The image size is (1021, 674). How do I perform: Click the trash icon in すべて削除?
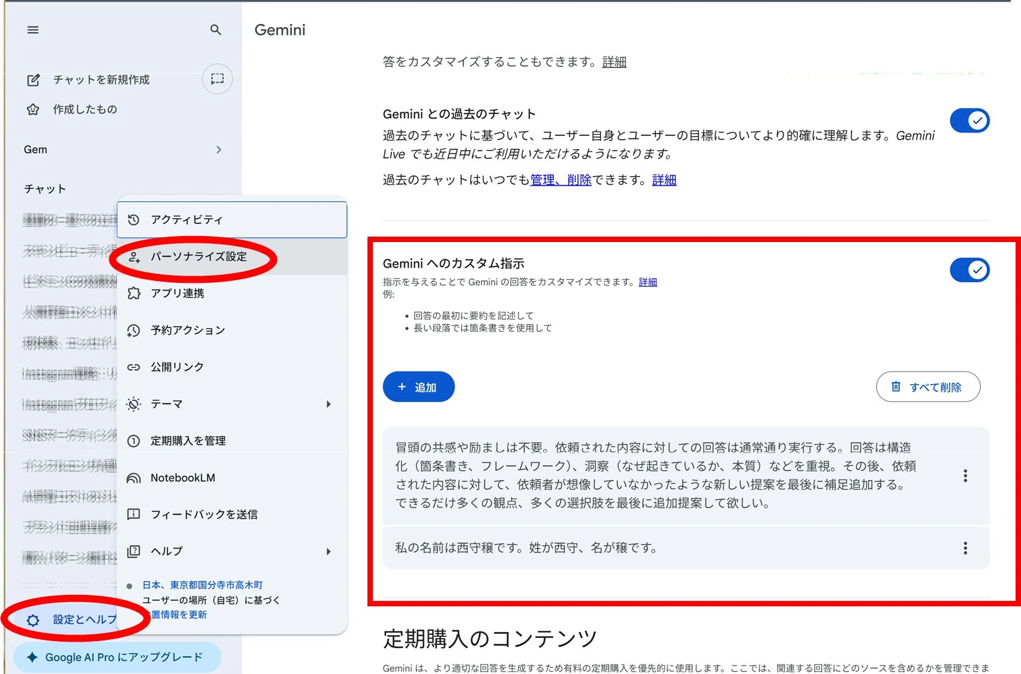pos(896,386)
